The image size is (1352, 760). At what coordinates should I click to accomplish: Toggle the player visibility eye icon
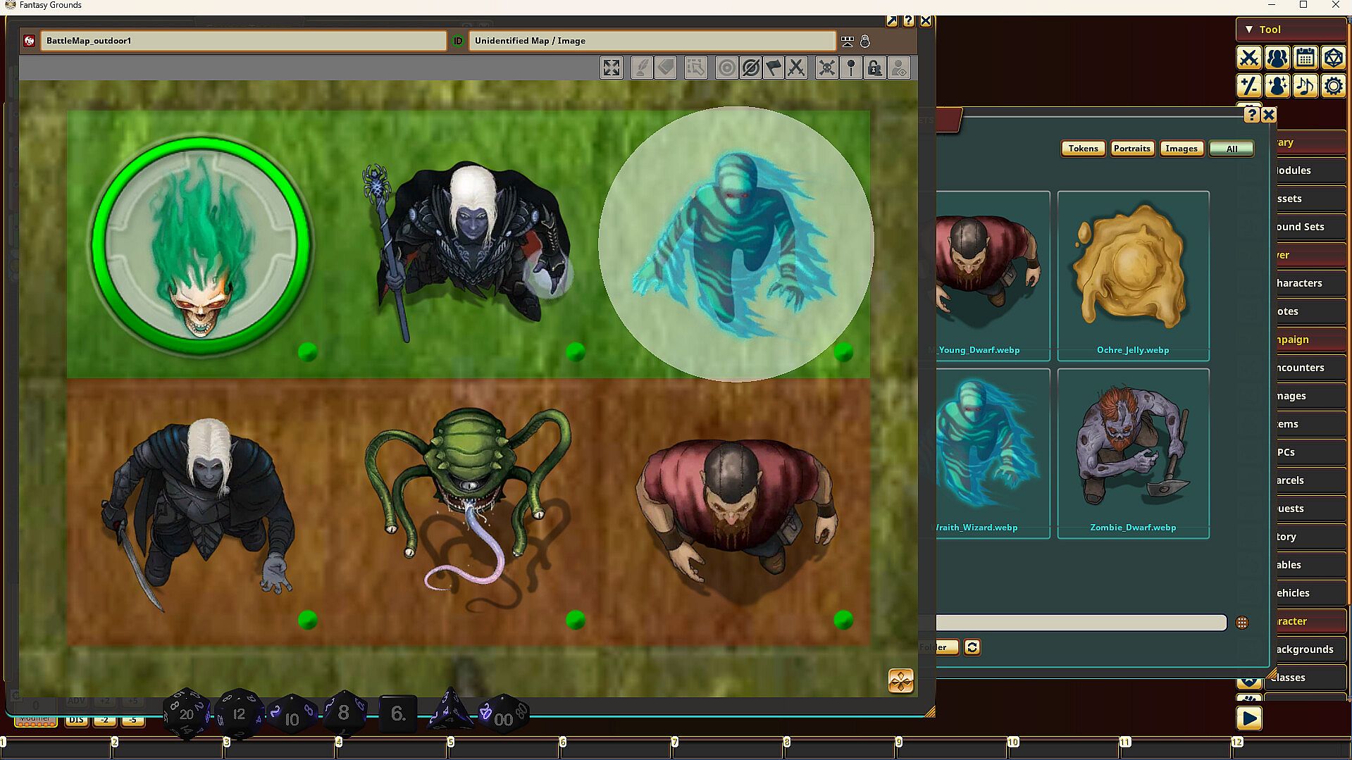898,68
